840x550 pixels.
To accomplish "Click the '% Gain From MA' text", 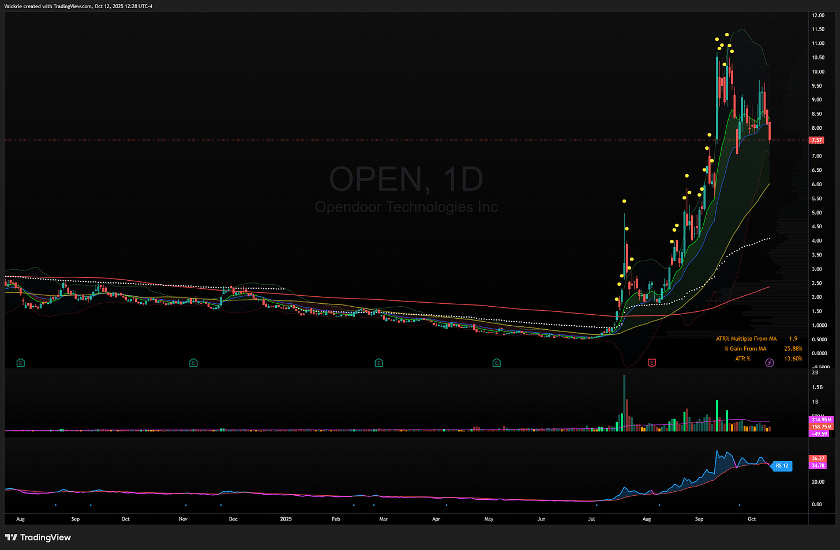I will click(x=745, y=349).
